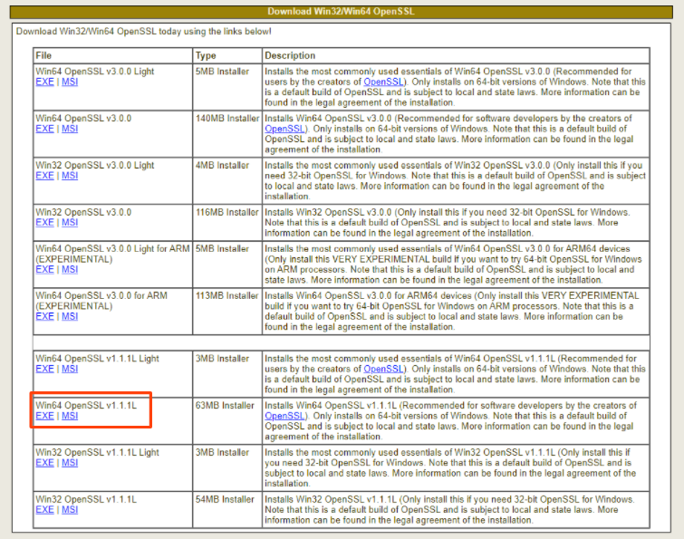Screen dimensions: 684x539
Task: Click MSI link under Win64 OpenSSL v1.1.1L
Action: tap(70, 416)
